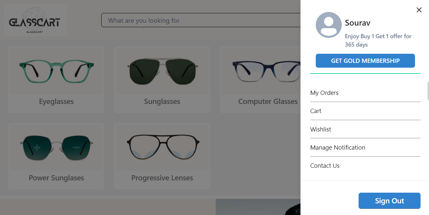Click Get Gold Membership button
Image resolution: width=429 pixels, height=215 pixels.
coord(365,61)
